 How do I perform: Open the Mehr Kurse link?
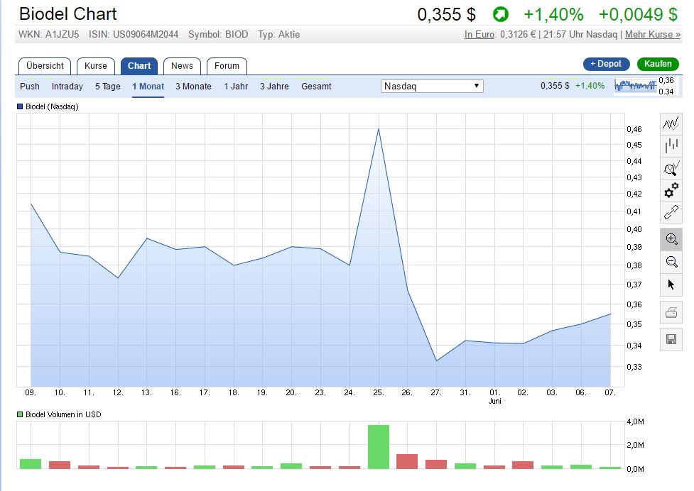click(652, 35)
